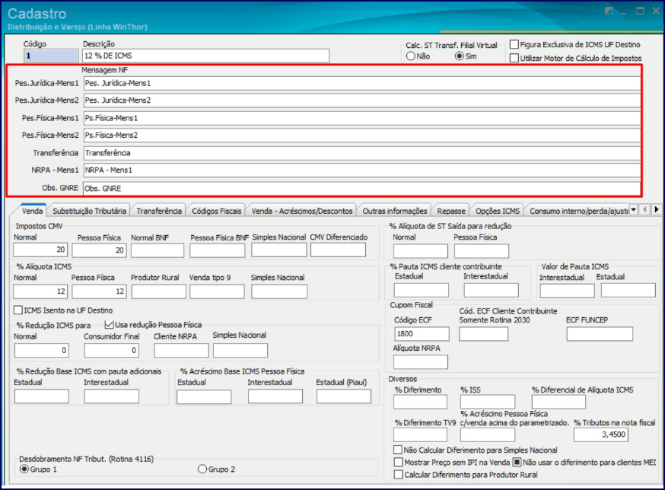Open Consumo interno/perda/ajuste tab
Viewport: 665px width, 490px height.
point(578,211)
